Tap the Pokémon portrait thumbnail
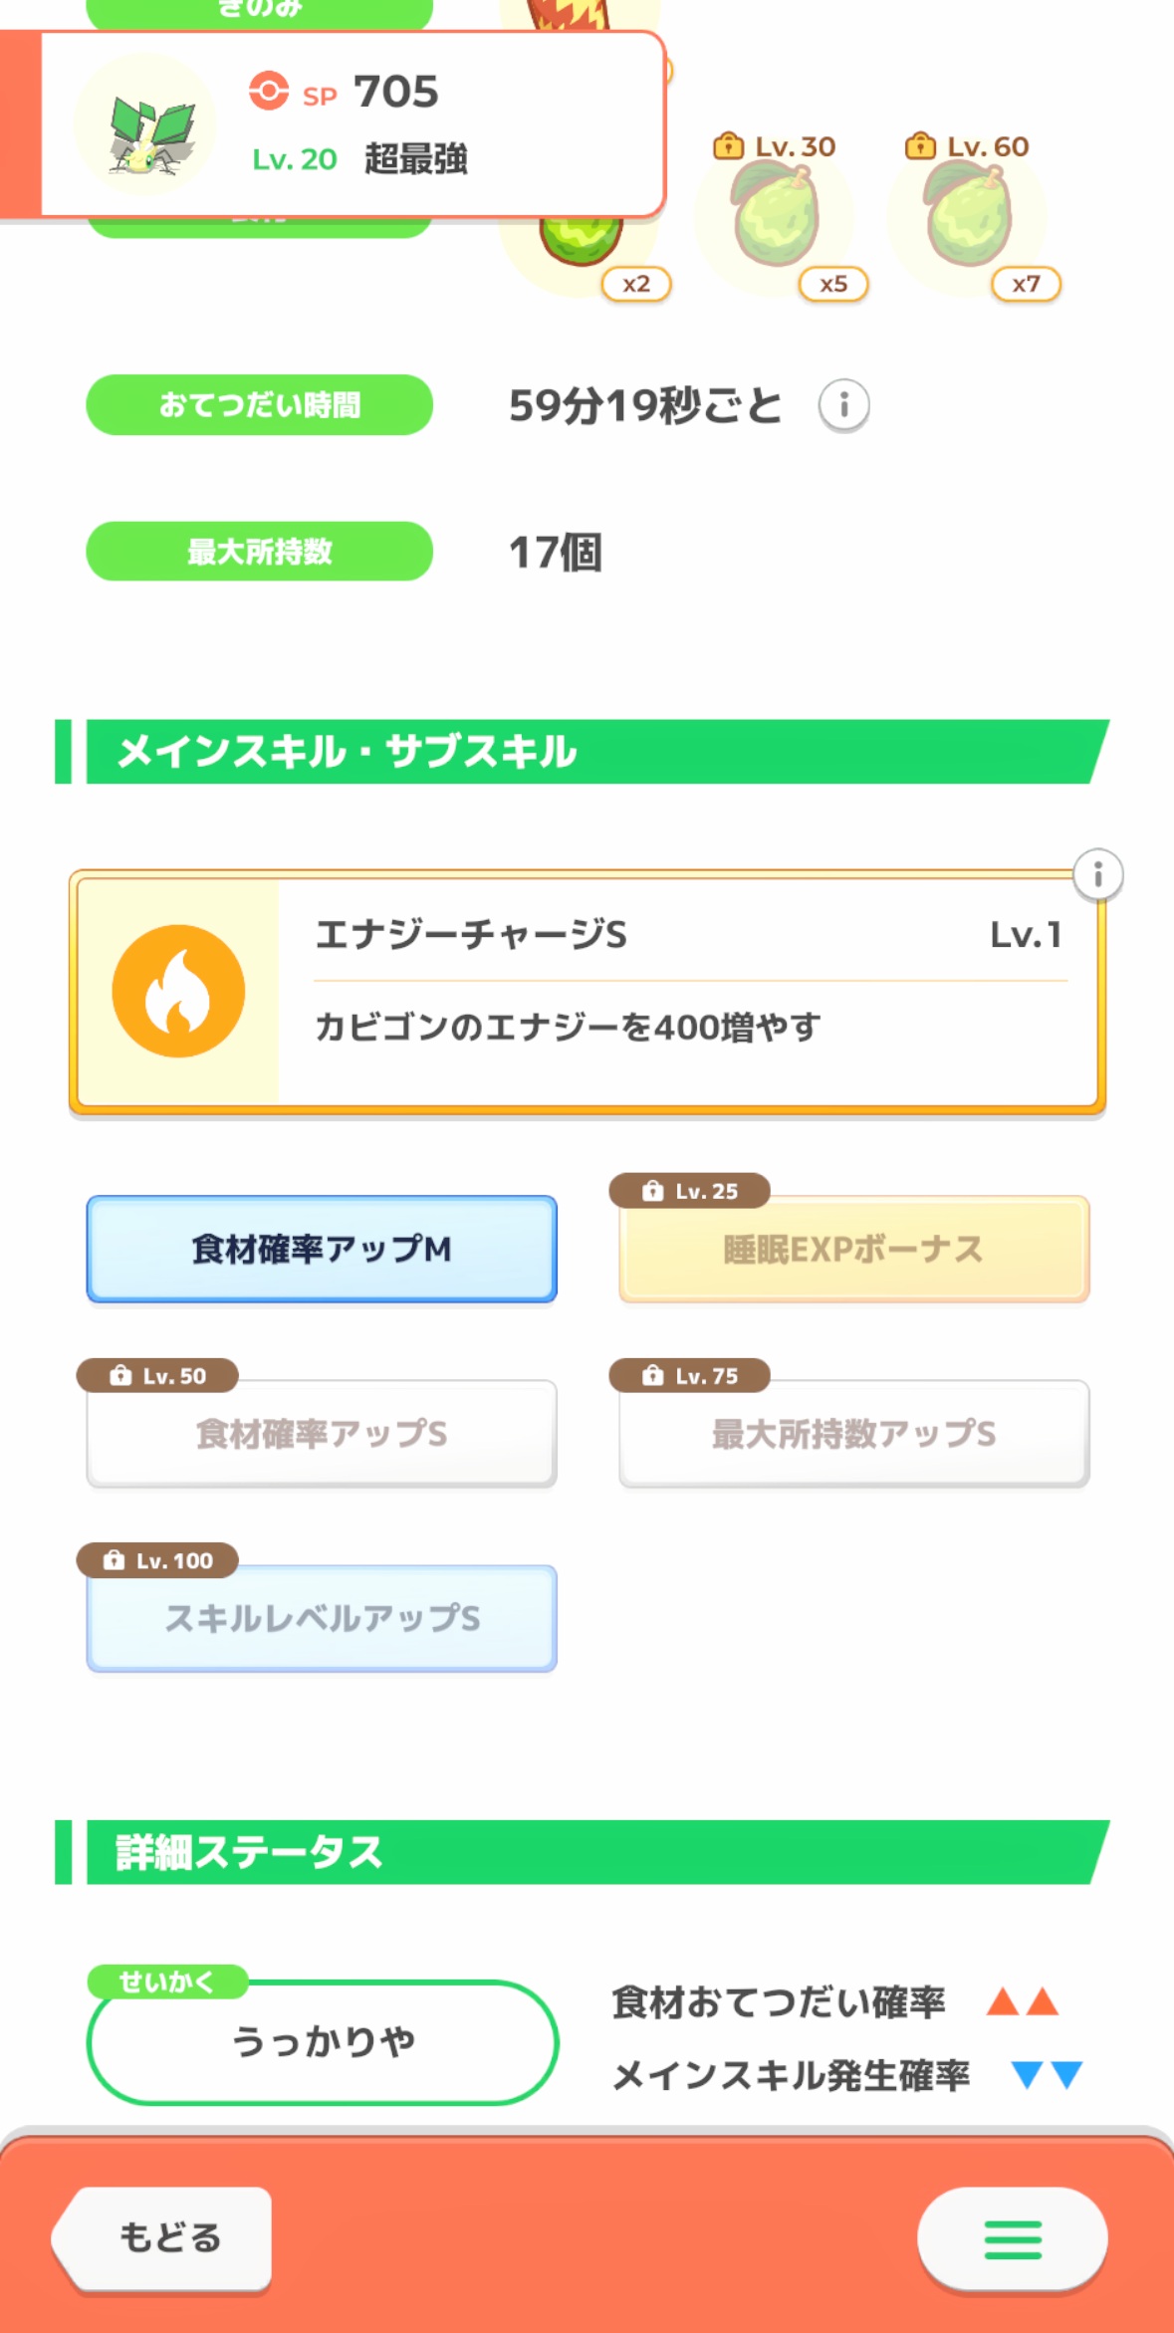 pos(147,125)
